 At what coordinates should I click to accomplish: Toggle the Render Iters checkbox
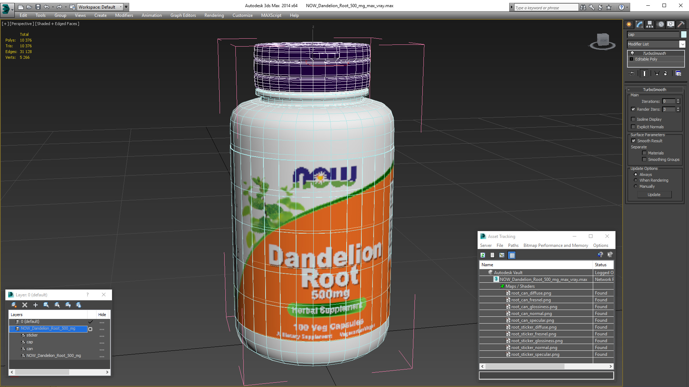tap(633, 109)
